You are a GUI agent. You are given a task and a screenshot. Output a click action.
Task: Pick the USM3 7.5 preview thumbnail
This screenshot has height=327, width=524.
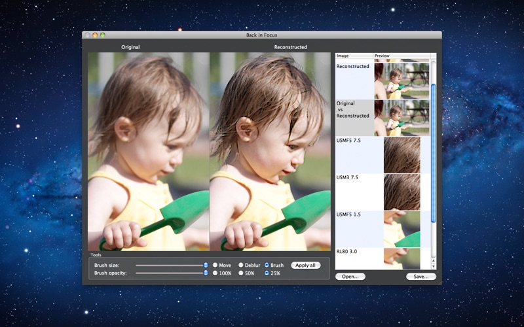tap(401, 192)
